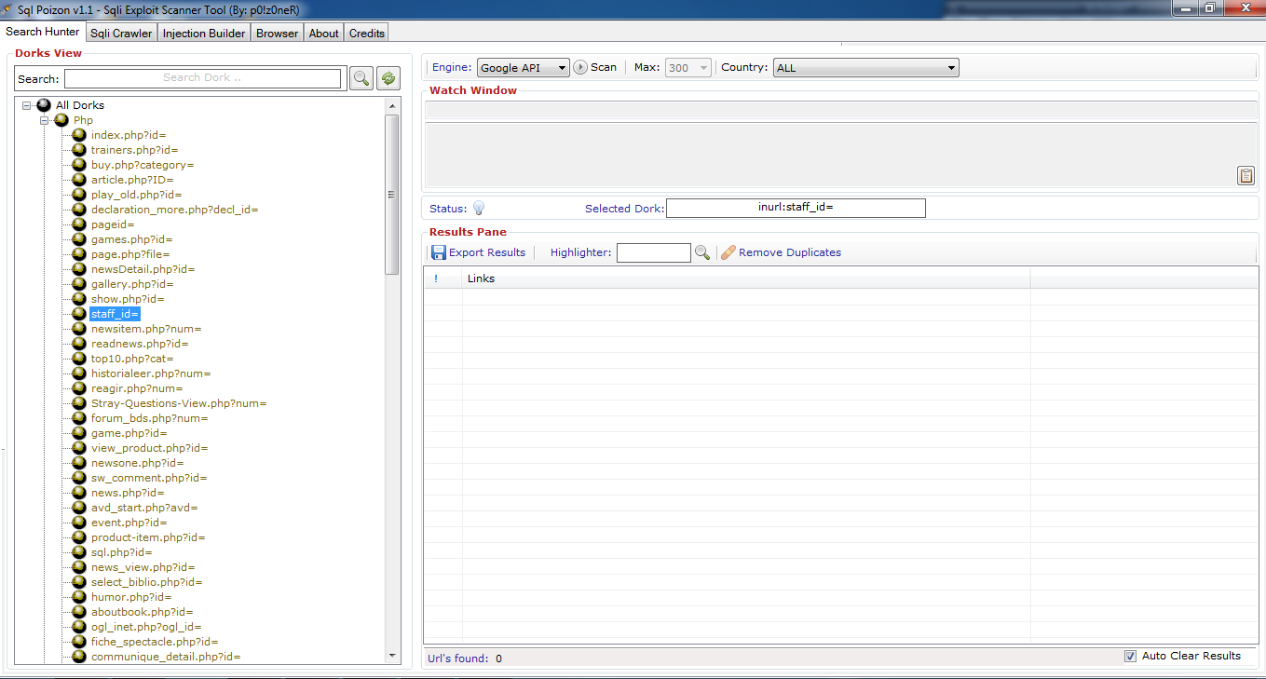Open the About tab

point(324,33)
